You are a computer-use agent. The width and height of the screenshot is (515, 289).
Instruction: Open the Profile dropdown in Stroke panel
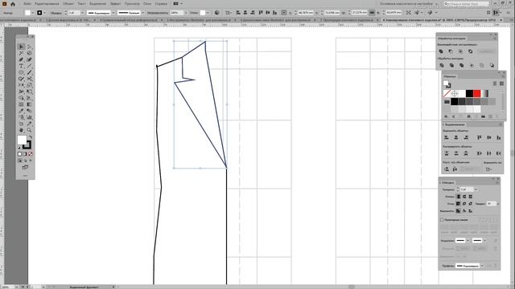coord(482,266)
